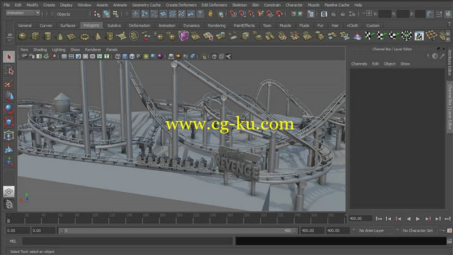Open the input field mode dropdown arrow
This screenshot has width=453, height=255.
coord(365,14)
